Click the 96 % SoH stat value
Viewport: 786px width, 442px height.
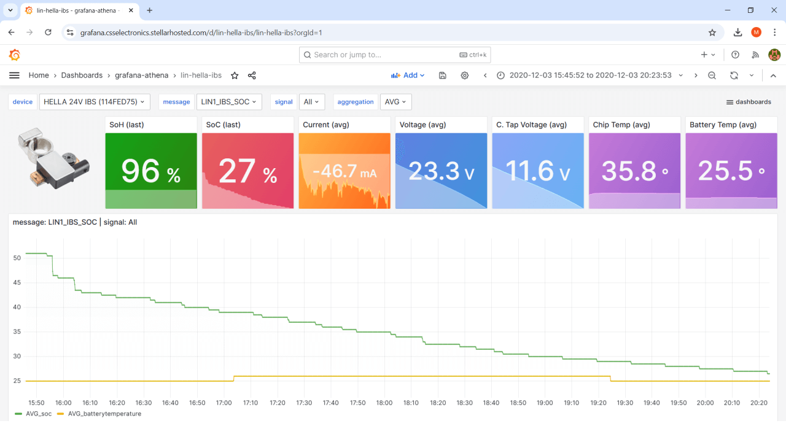pyautogui.click(x=151, y=171)
